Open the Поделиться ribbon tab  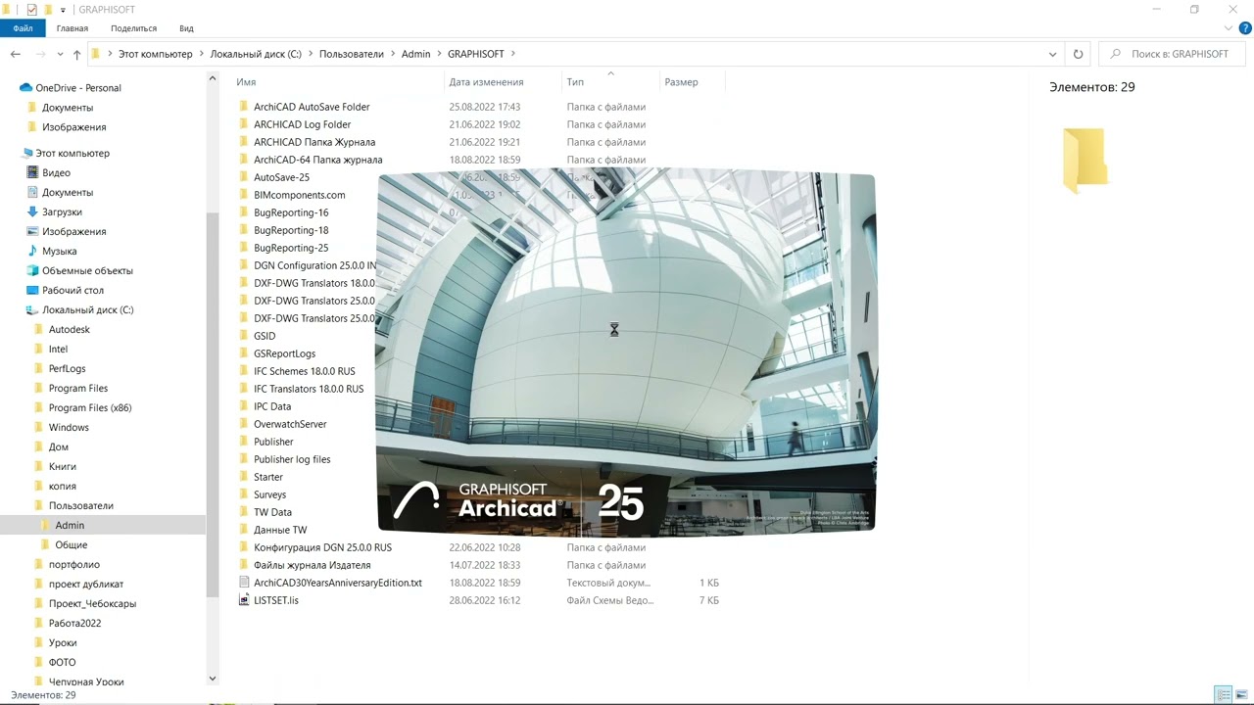[134, 28]
